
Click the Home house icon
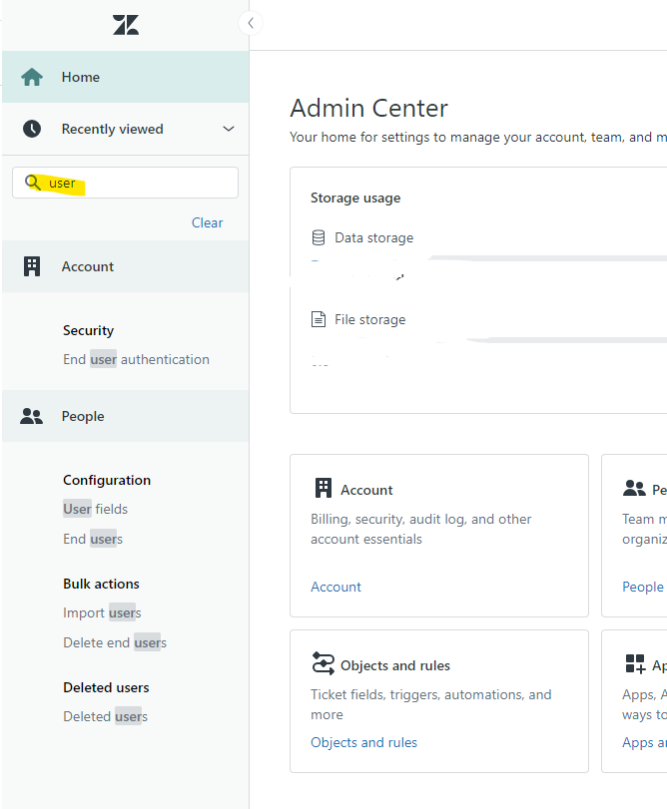32,77
